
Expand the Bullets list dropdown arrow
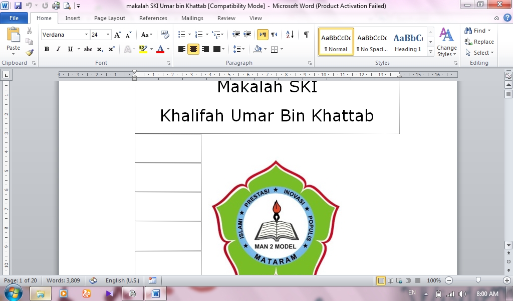tap(189, 35)
